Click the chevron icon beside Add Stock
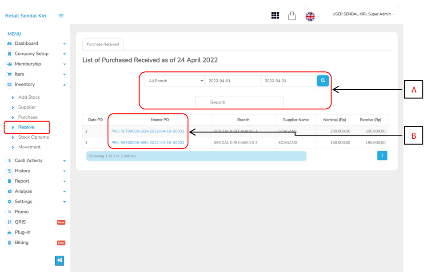Screen dimensions: 431x273 pyautogui.click(x=13, y=97)
